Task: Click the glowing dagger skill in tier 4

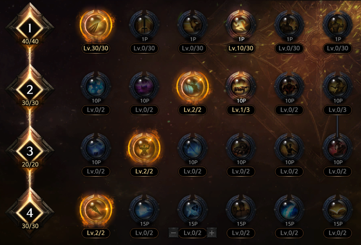Action: pyautogui.click(x=96, y=209)
